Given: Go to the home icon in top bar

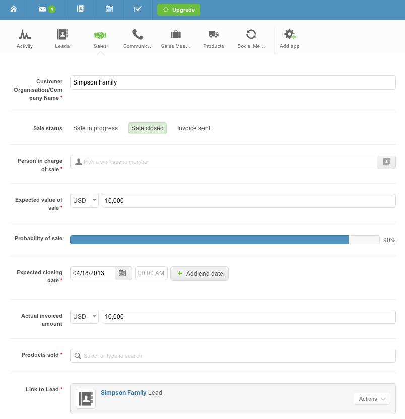Looking at the screenshot, I should pos(14,9).
